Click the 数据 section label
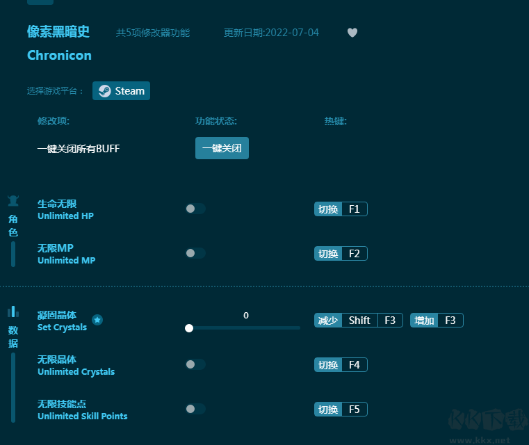This screenshot has height=445, width=529. pos(13,337)
